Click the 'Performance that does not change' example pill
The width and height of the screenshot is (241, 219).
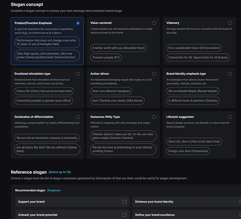47,42
